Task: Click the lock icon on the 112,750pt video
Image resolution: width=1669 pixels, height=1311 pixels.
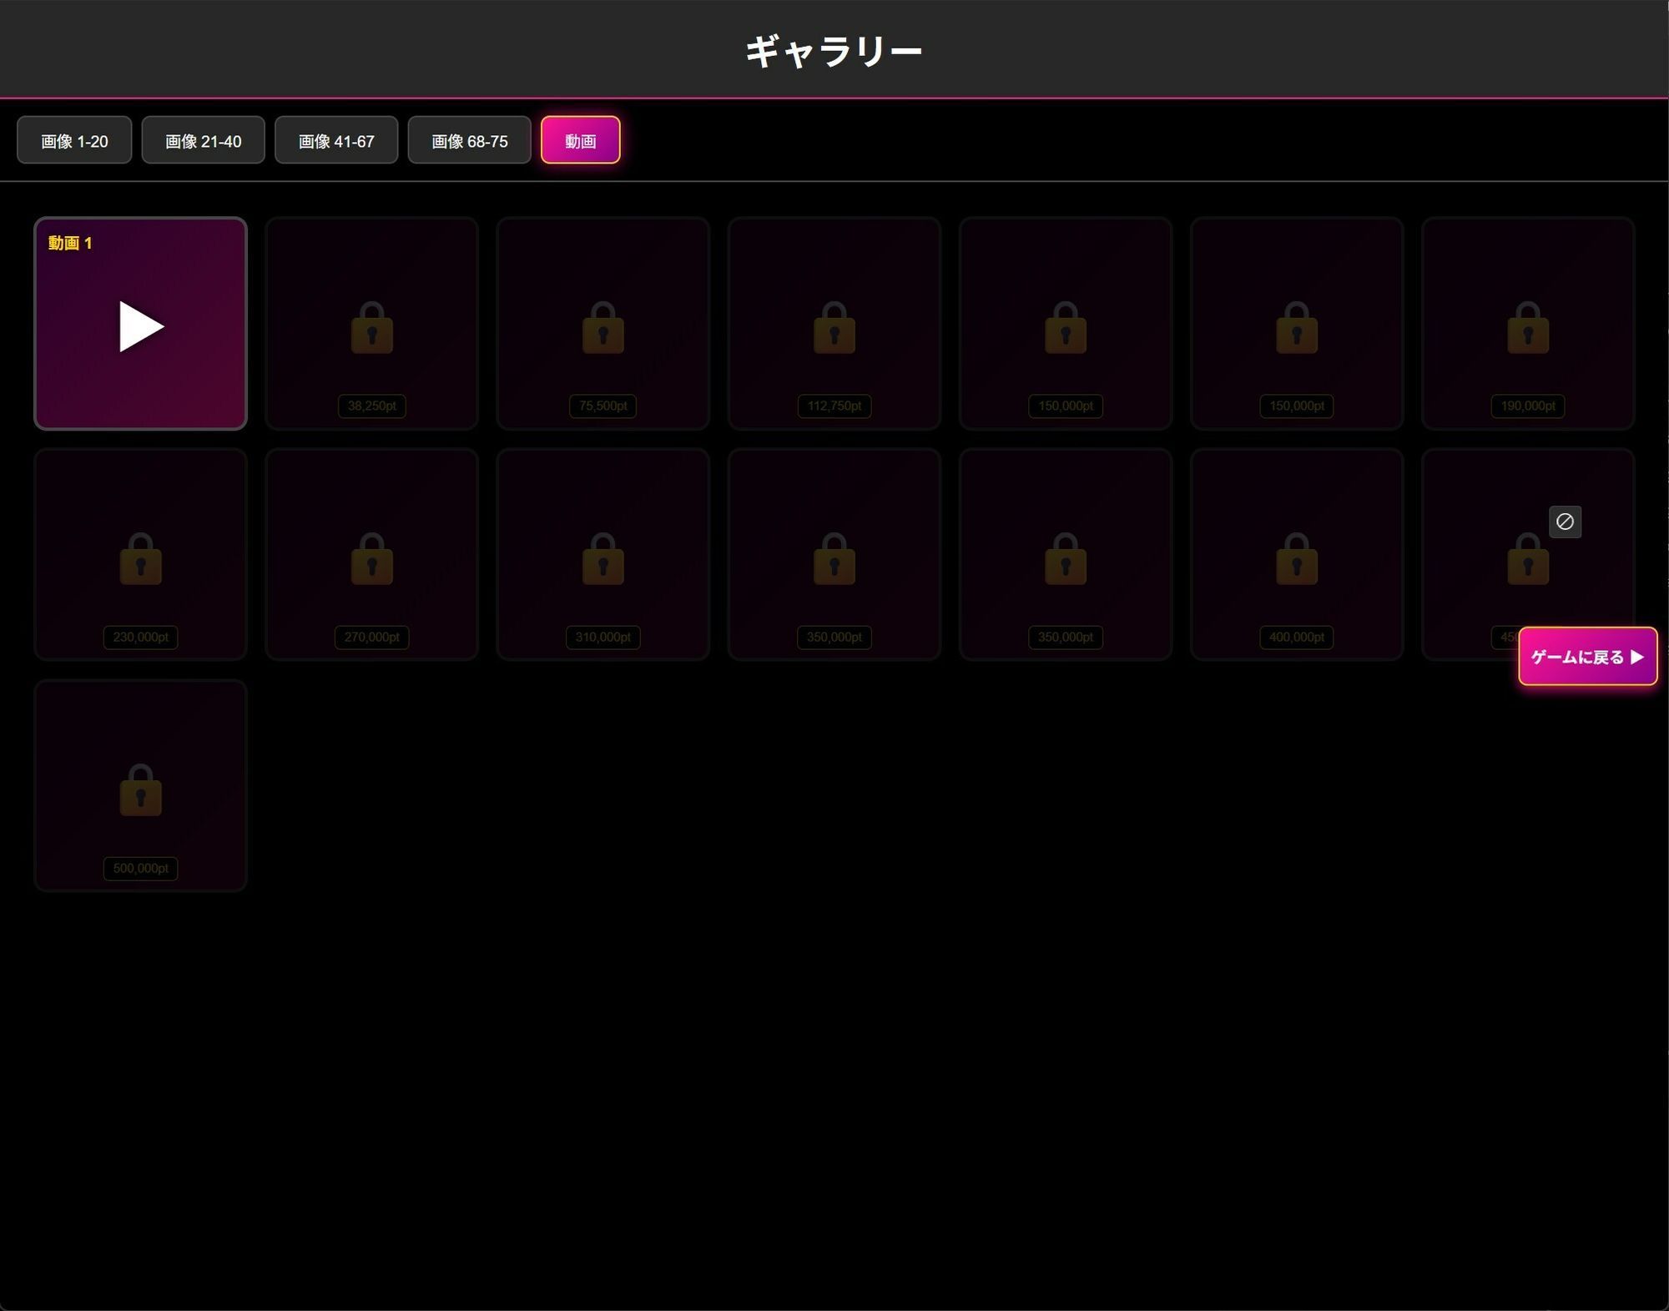Action: tap(834, 329)
